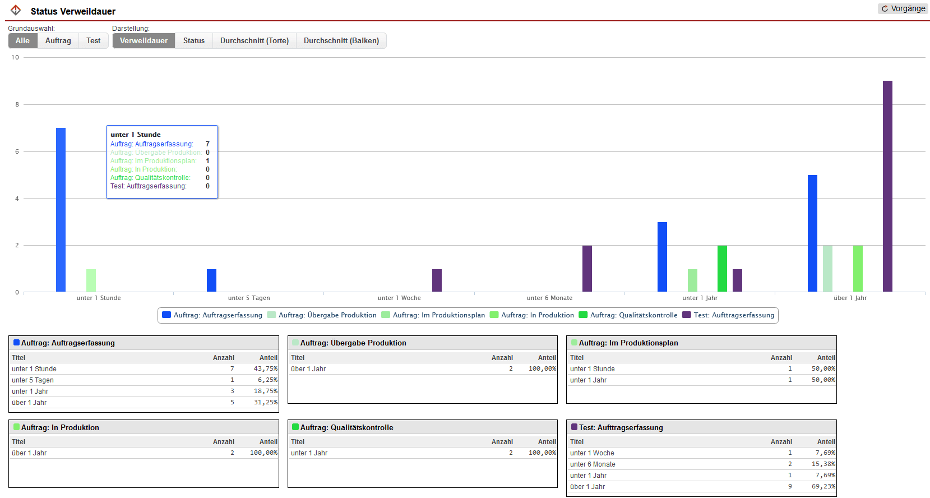Screen dimensions: 930x498
Task: Click the red diamond Status Verweildauer logo icon
Action: 16,10
